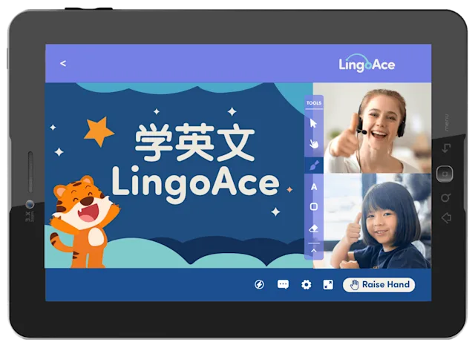The image size is (475, 345).
Task: Select the hand pointing tool
Action: click(x=314, y=144)
